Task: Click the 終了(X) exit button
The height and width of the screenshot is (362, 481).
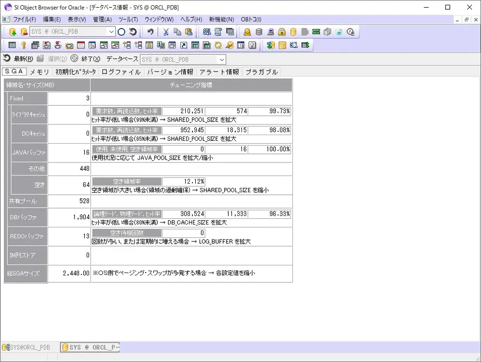Action: click(x=86, y=59)
